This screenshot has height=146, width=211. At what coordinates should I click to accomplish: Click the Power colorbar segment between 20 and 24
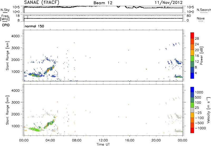click(x=192, y=47)
